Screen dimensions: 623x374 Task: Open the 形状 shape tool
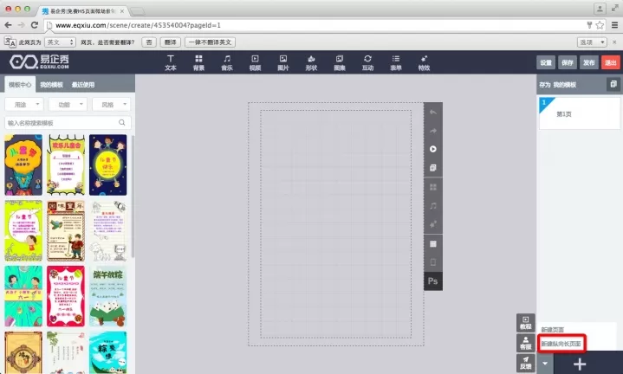pyautogui.click(x=312, y=63)
